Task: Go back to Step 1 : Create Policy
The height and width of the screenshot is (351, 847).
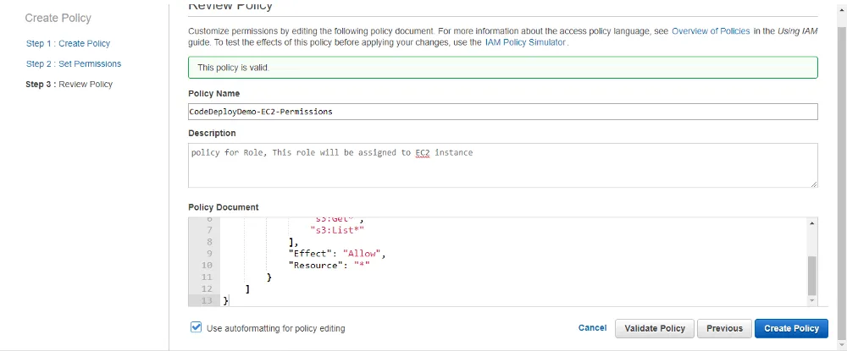Action: [x=68, y=43]
